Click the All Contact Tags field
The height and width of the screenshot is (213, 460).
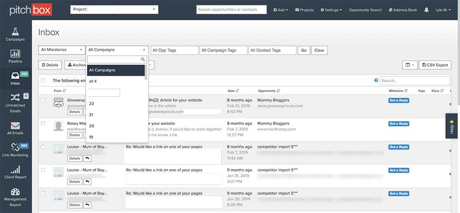click(272, 50)
